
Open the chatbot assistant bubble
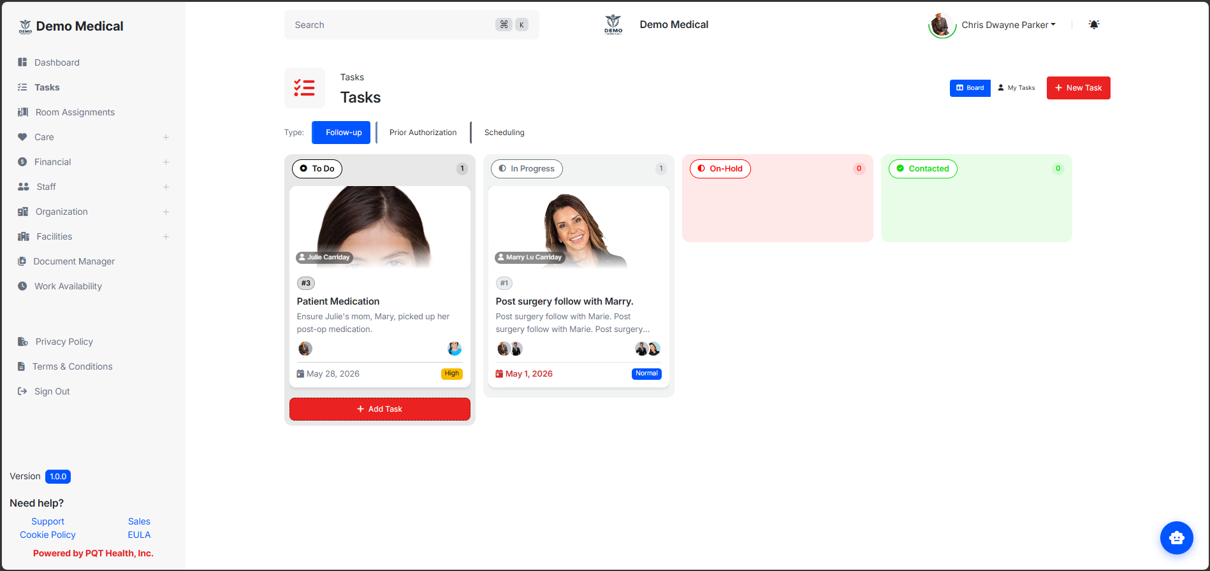coord(1177,538)
